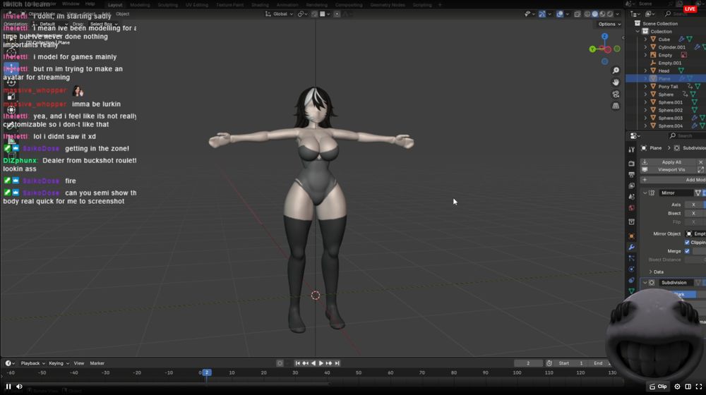Pause the stream video playback
This screenshot has width=706, height=395.
coord(8,387)
